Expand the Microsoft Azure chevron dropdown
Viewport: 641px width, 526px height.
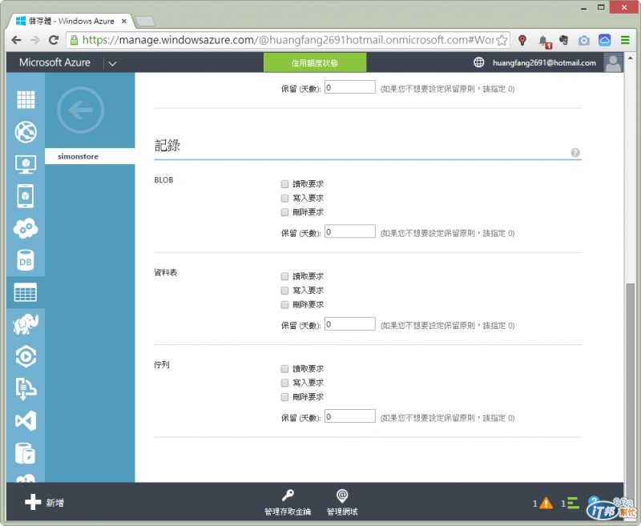coord(112,63)
